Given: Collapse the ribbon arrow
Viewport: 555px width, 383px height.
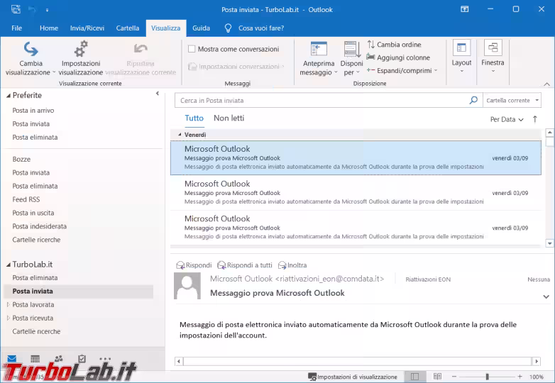Looking at the screenshot, I should point(547,84).
